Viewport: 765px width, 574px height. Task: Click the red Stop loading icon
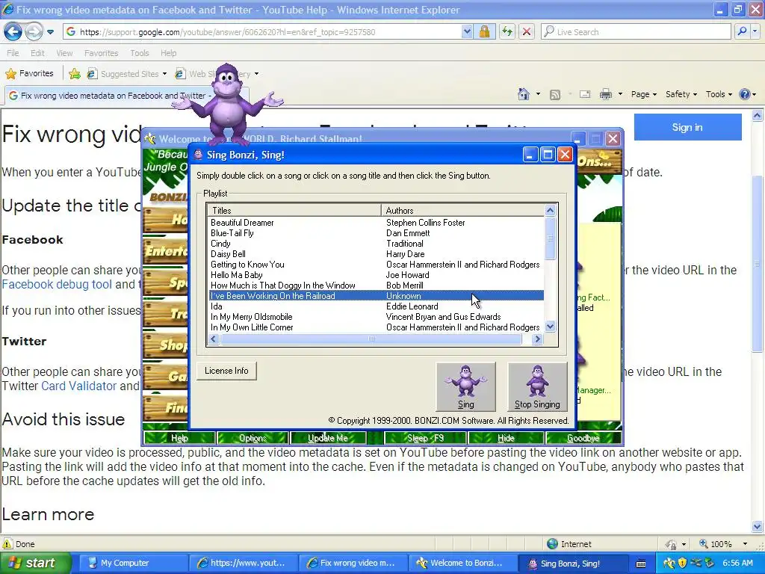(527, 32)
